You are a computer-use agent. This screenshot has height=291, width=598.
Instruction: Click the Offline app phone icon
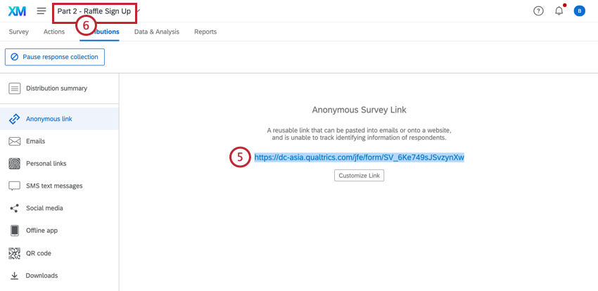click(x=14, y=231)
